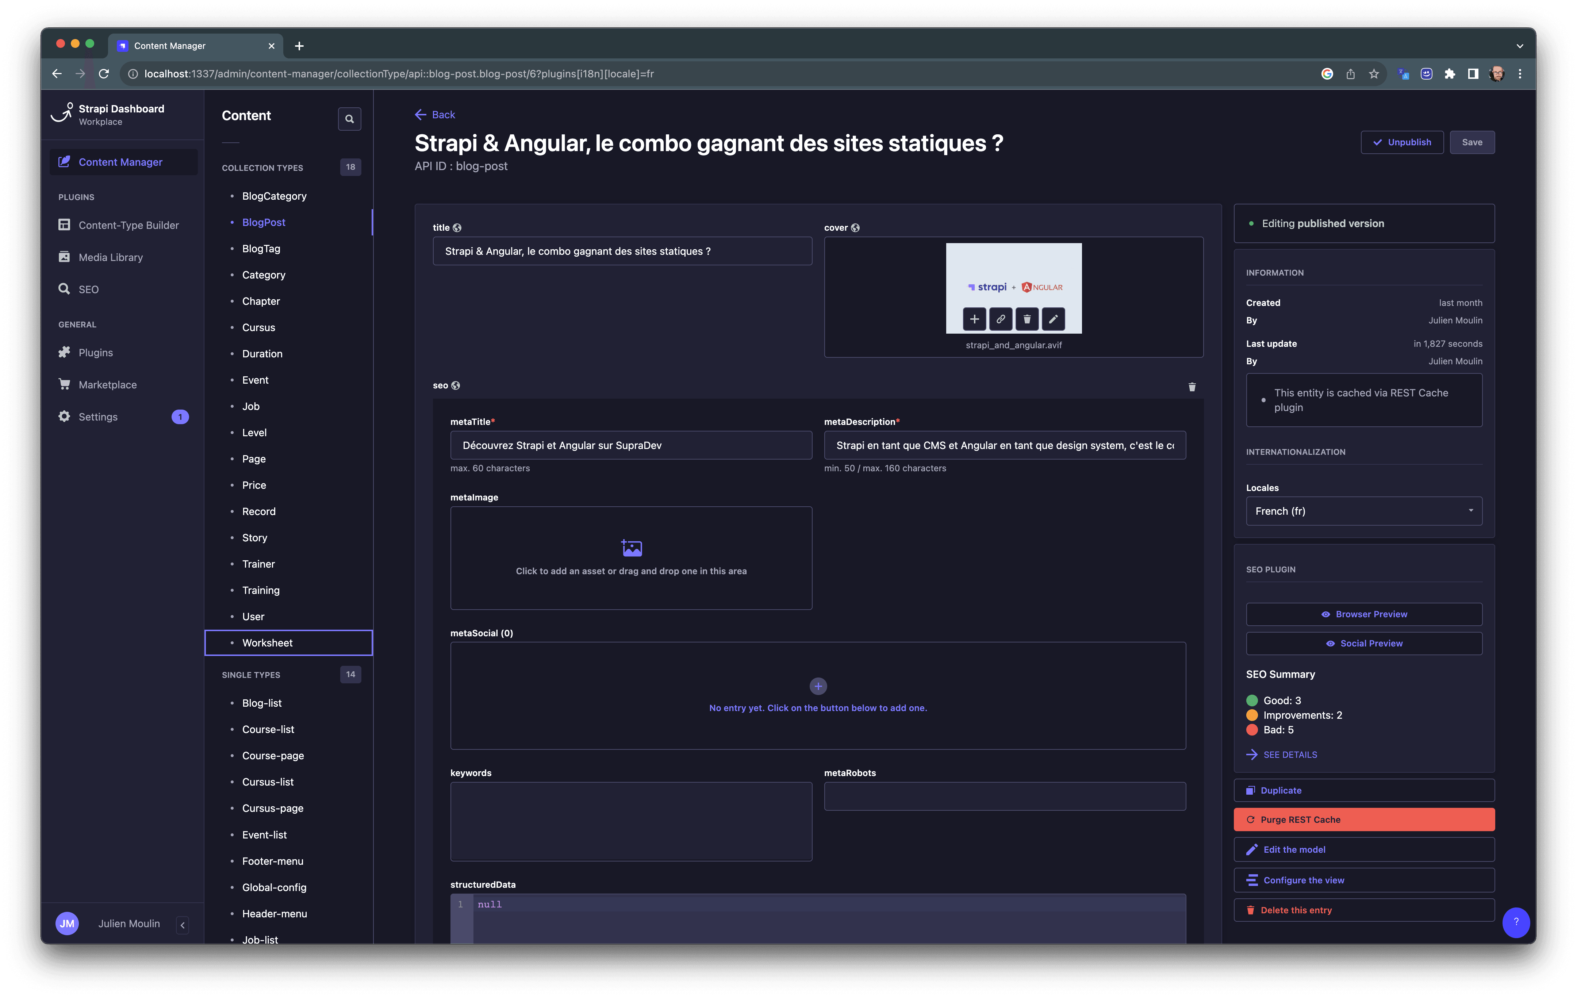Open the Worksheet collection type

pos(288,642)
